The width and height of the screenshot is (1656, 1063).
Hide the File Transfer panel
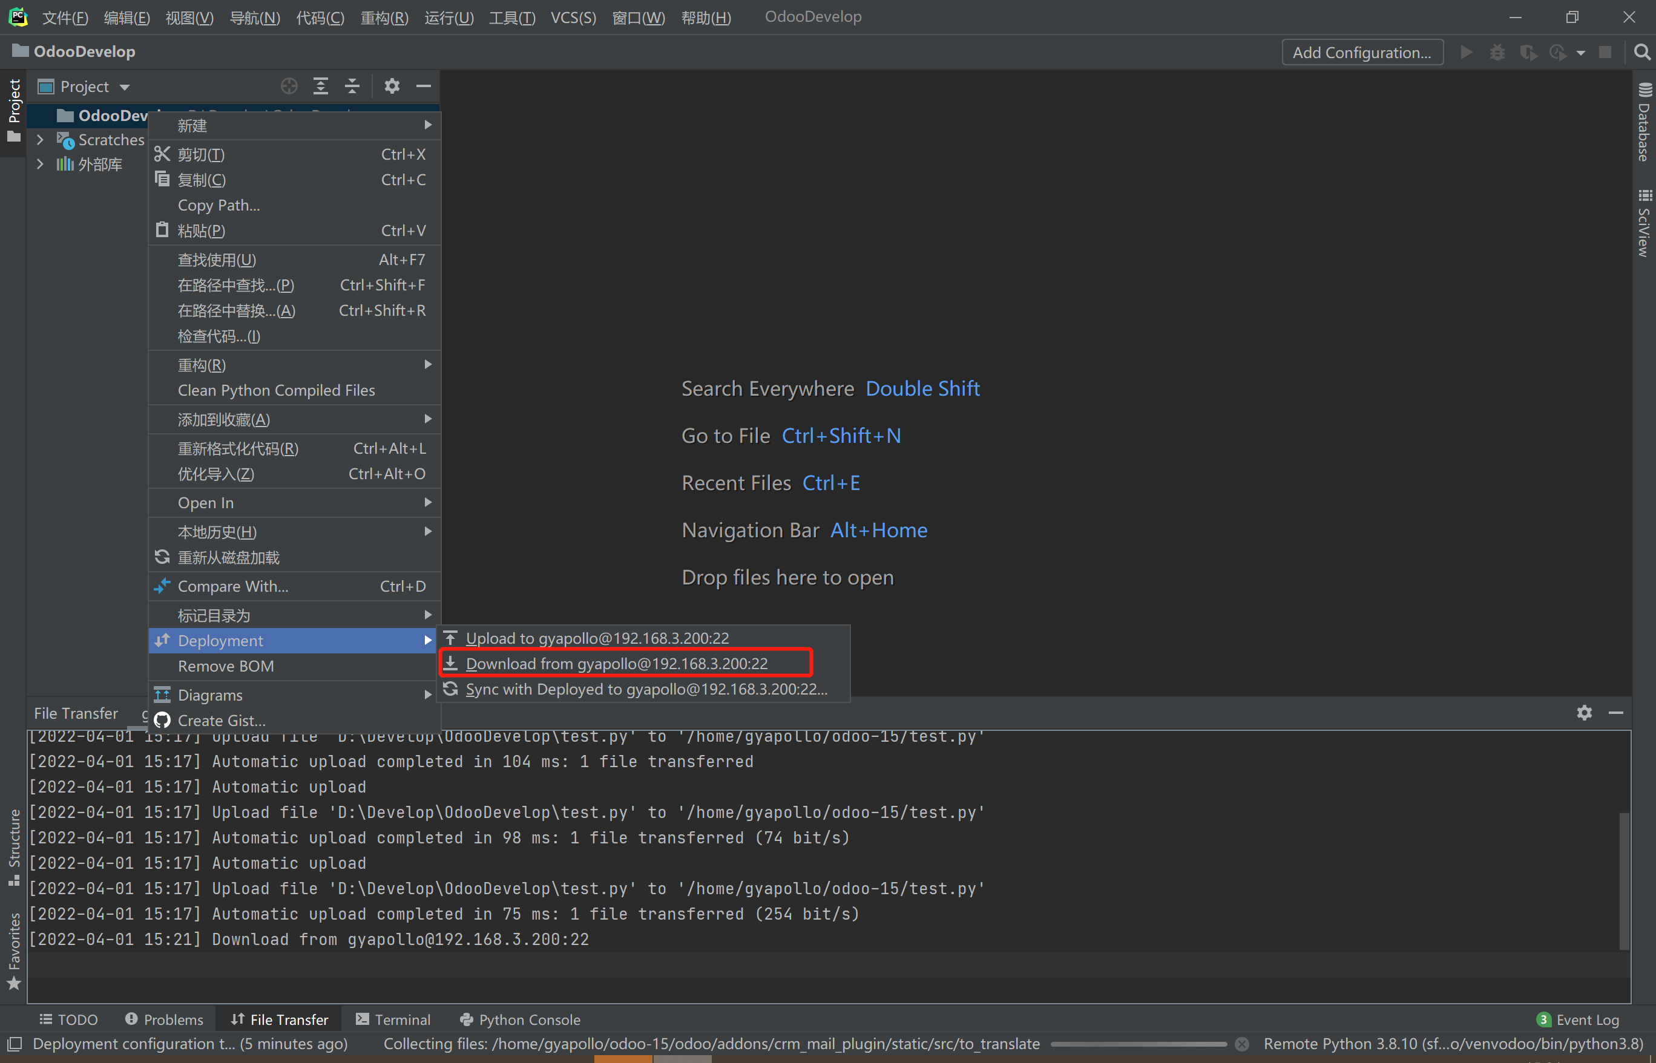[1616, 712]
